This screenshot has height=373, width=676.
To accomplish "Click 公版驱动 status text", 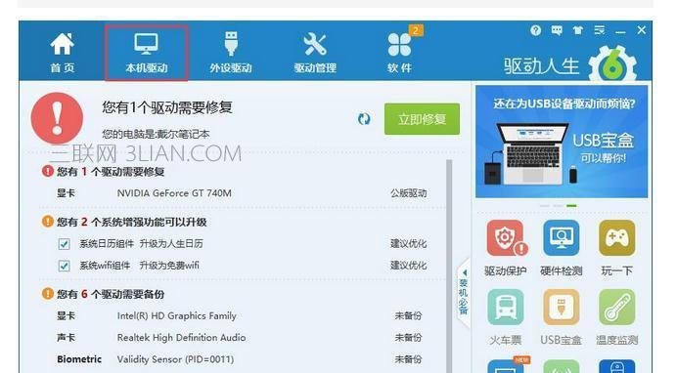I will coord(408,193).
